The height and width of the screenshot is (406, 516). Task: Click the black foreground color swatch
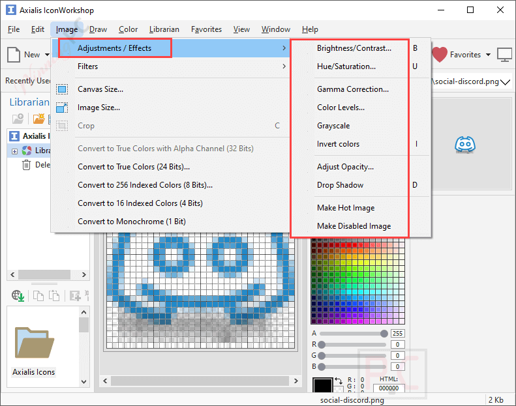[x=322, y=385]
